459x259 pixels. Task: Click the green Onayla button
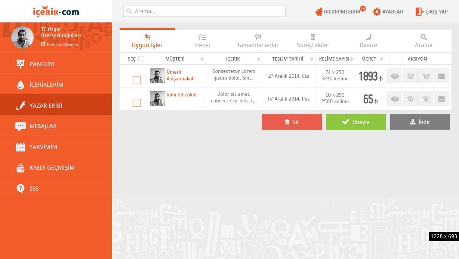[355, 122]
